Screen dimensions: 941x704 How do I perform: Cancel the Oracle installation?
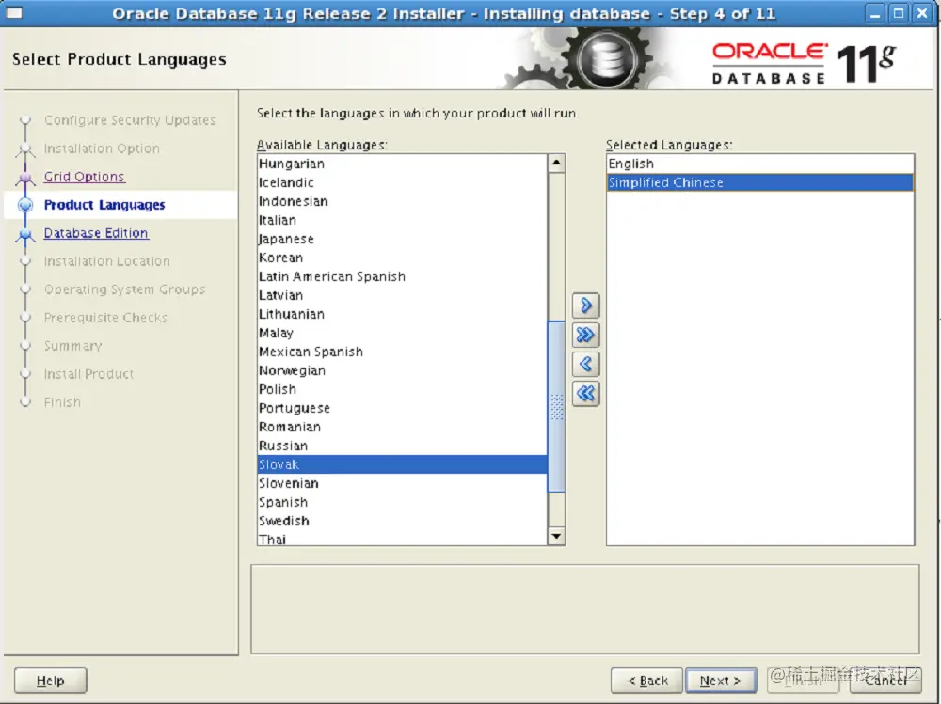click(885, 680)
